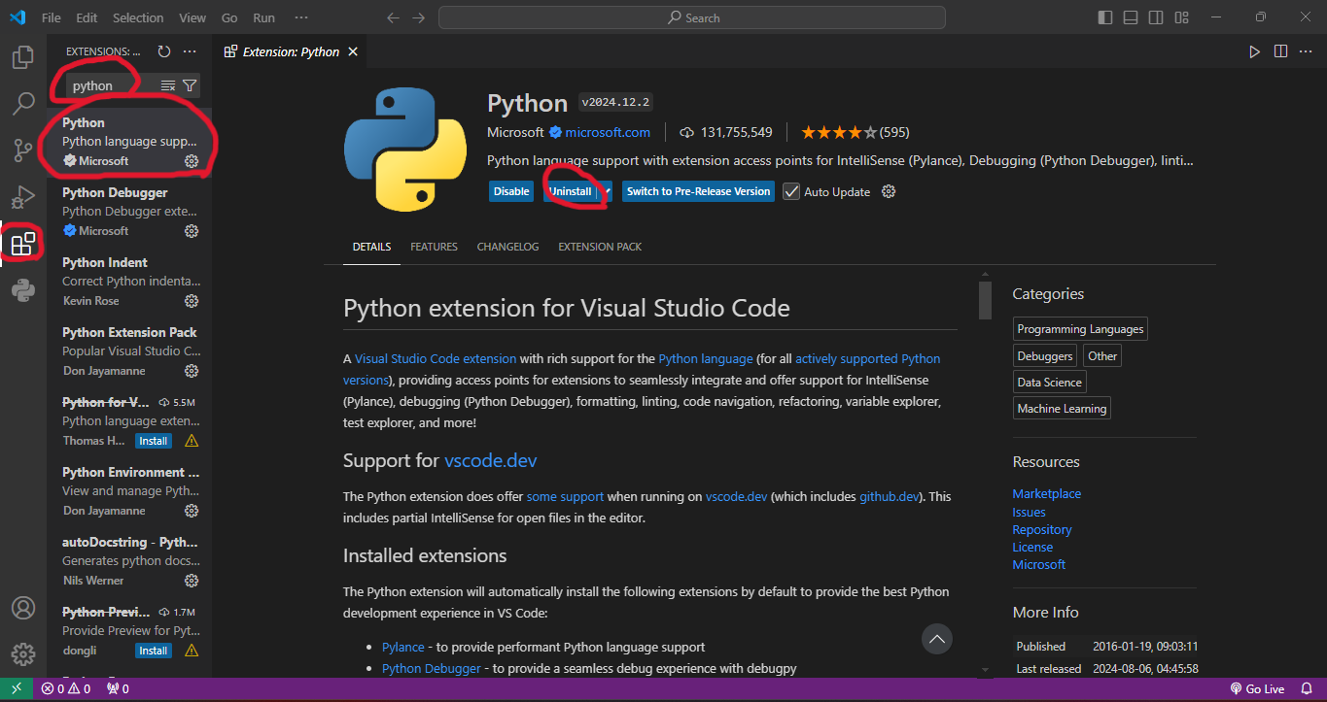
Task: Open the Extensions view icon
Action: pyautogui.click(x=23, y=244)
